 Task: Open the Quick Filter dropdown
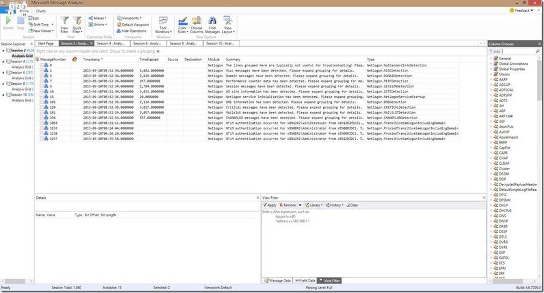77,25
